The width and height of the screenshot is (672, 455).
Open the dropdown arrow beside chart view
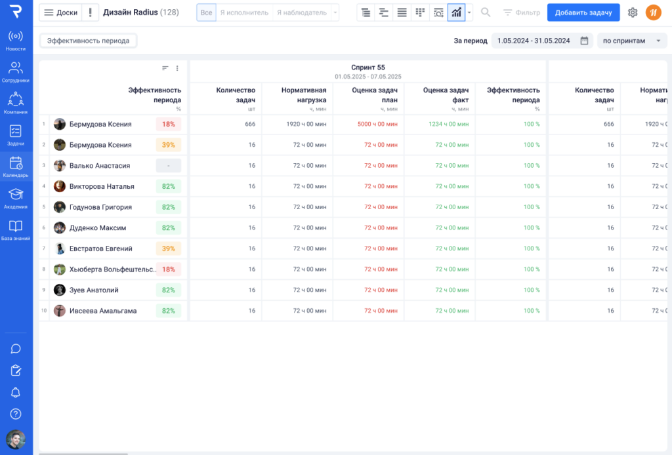tap(469, 12)
